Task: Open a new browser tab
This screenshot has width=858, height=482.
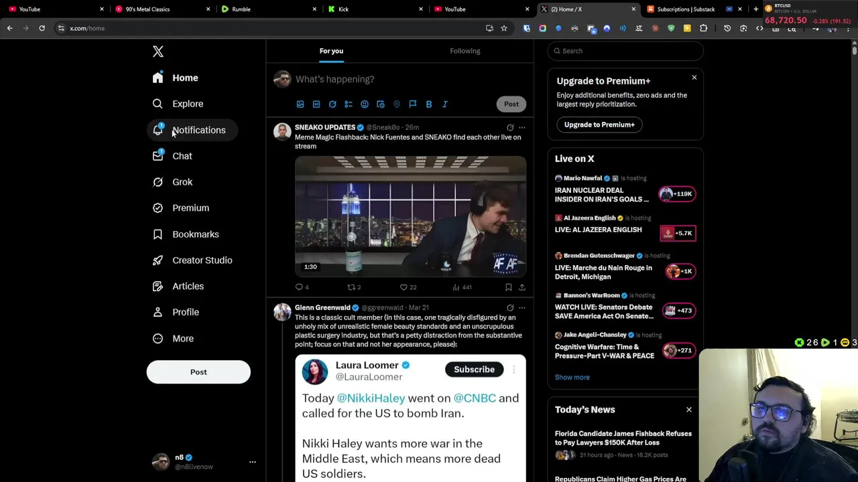Action: coord(755,9)
